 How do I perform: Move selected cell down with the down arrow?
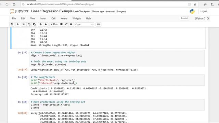pos(46,24)
